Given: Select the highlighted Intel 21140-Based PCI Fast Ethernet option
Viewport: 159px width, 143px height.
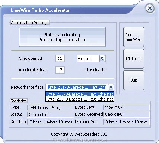Looking at the screenshot, I should 80,94.
